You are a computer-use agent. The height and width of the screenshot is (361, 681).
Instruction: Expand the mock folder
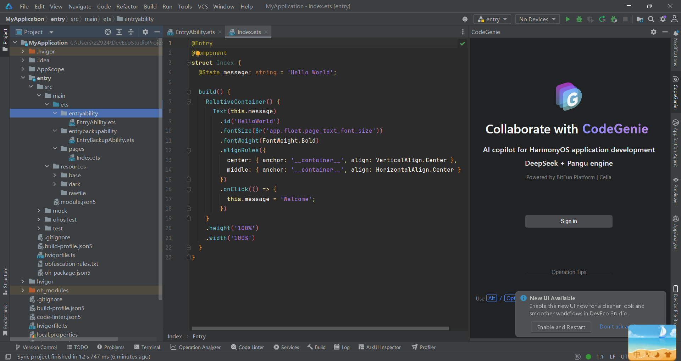click(x=39, y=211)
